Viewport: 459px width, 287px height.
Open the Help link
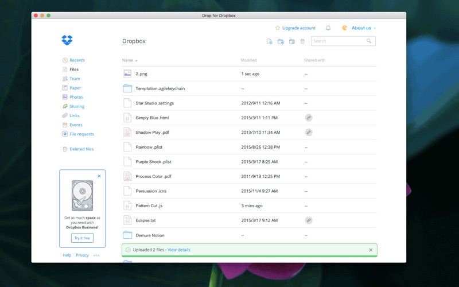tap(67, 255)
